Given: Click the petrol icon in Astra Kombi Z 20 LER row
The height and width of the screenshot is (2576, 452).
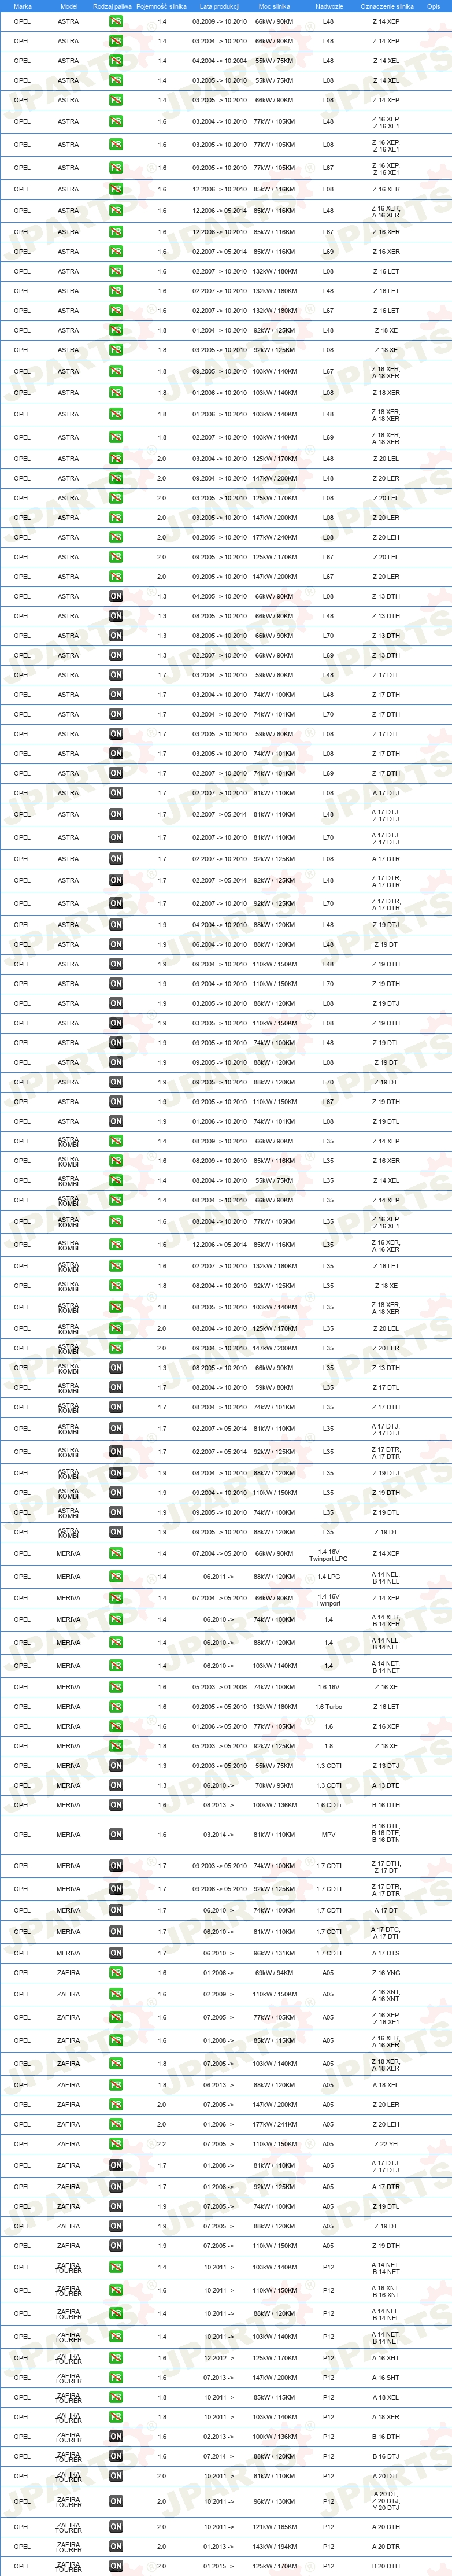Looking at the screenshot, I should pyautogui.click(x=116, y=1348).
